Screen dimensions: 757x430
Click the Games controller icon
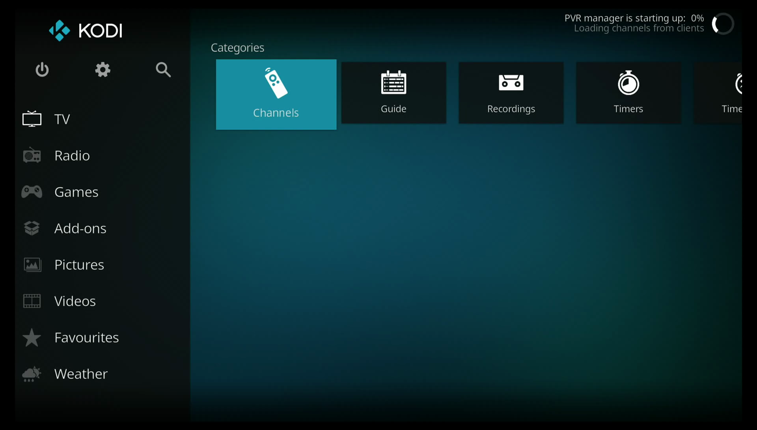click(32, 192)
